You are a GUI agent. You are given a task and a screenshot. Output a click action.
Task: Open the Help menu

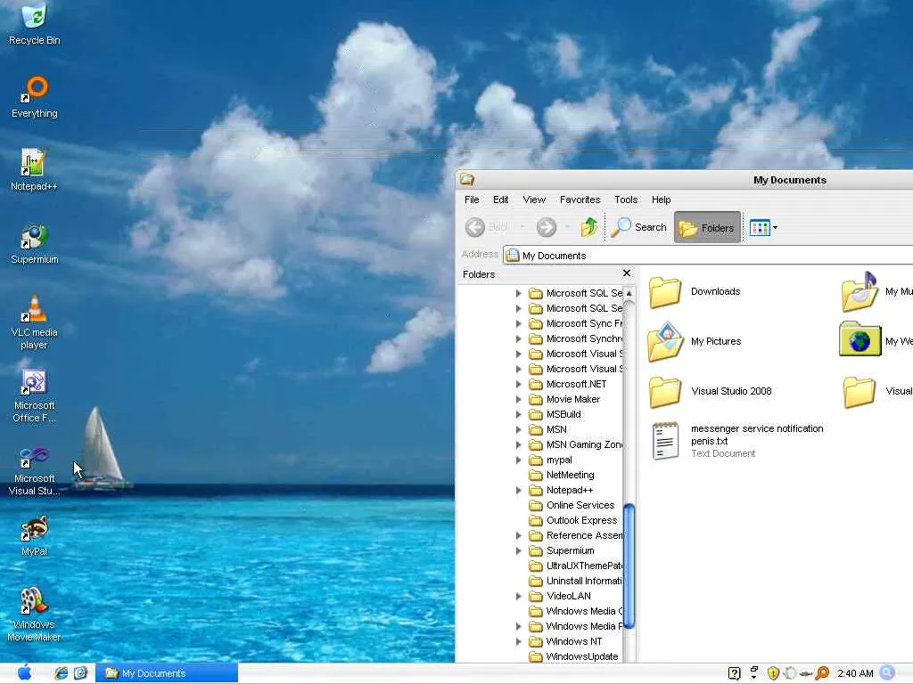click(661, 199)
